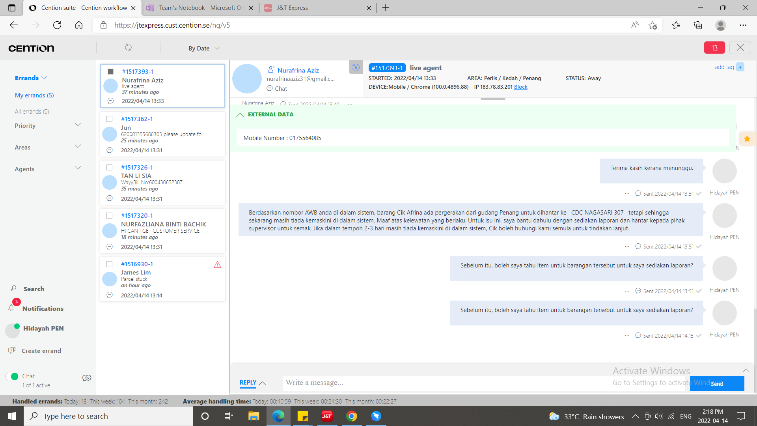Uncheck the errand #1517393-1 checkbox

[x=111, y=71]
